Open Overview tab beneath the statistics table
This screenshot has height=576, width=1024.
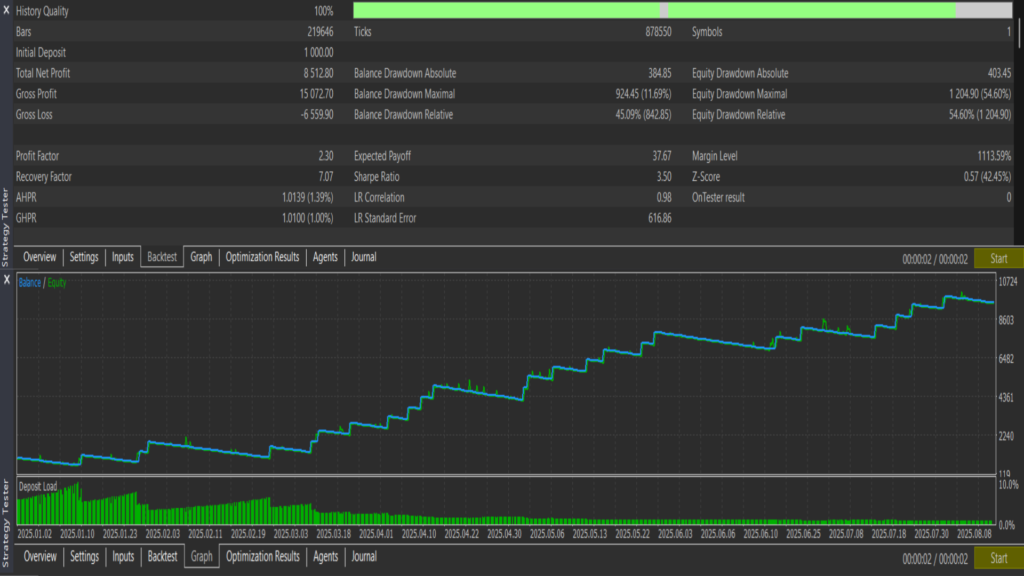[39, 257]
